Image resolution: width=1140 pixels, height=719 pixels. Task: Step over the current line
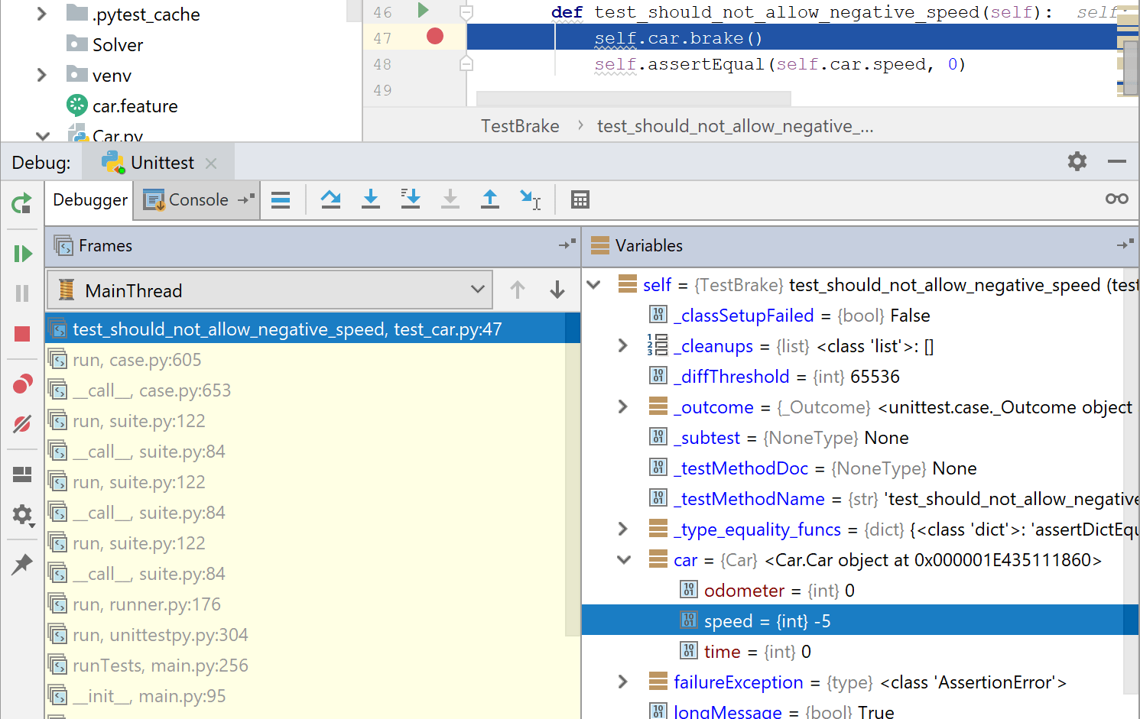pos(331,199)
